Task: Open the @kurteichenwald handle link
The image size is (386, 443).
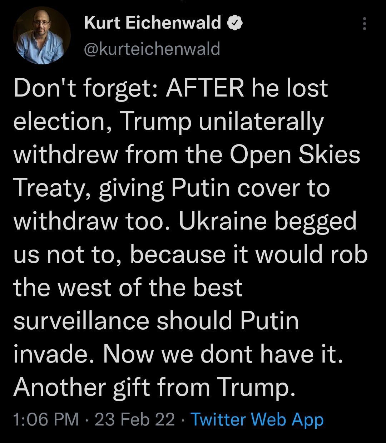Action: click(x=152, y=49)
